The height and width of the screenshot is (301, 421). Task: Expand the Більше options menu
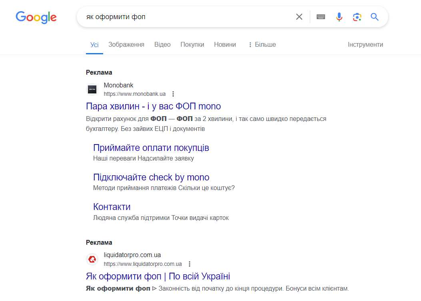pos(262,44)
